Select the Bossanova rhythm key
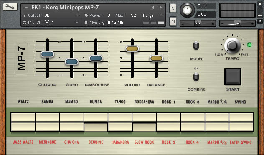264x155 pixels. click(x=144, y=117)
